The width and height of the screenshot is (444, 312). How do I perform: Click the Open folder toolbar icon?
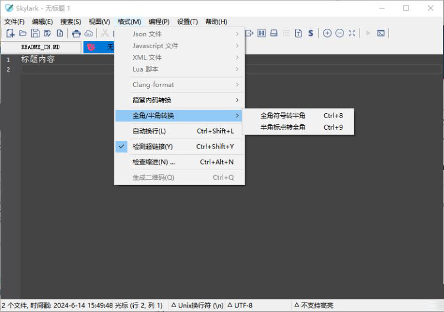[23, 33]
